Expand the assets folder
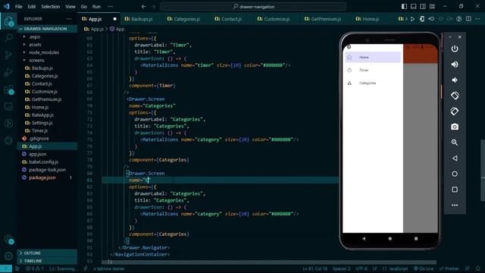This screenshot has width=485, height=273. point(35,45)
